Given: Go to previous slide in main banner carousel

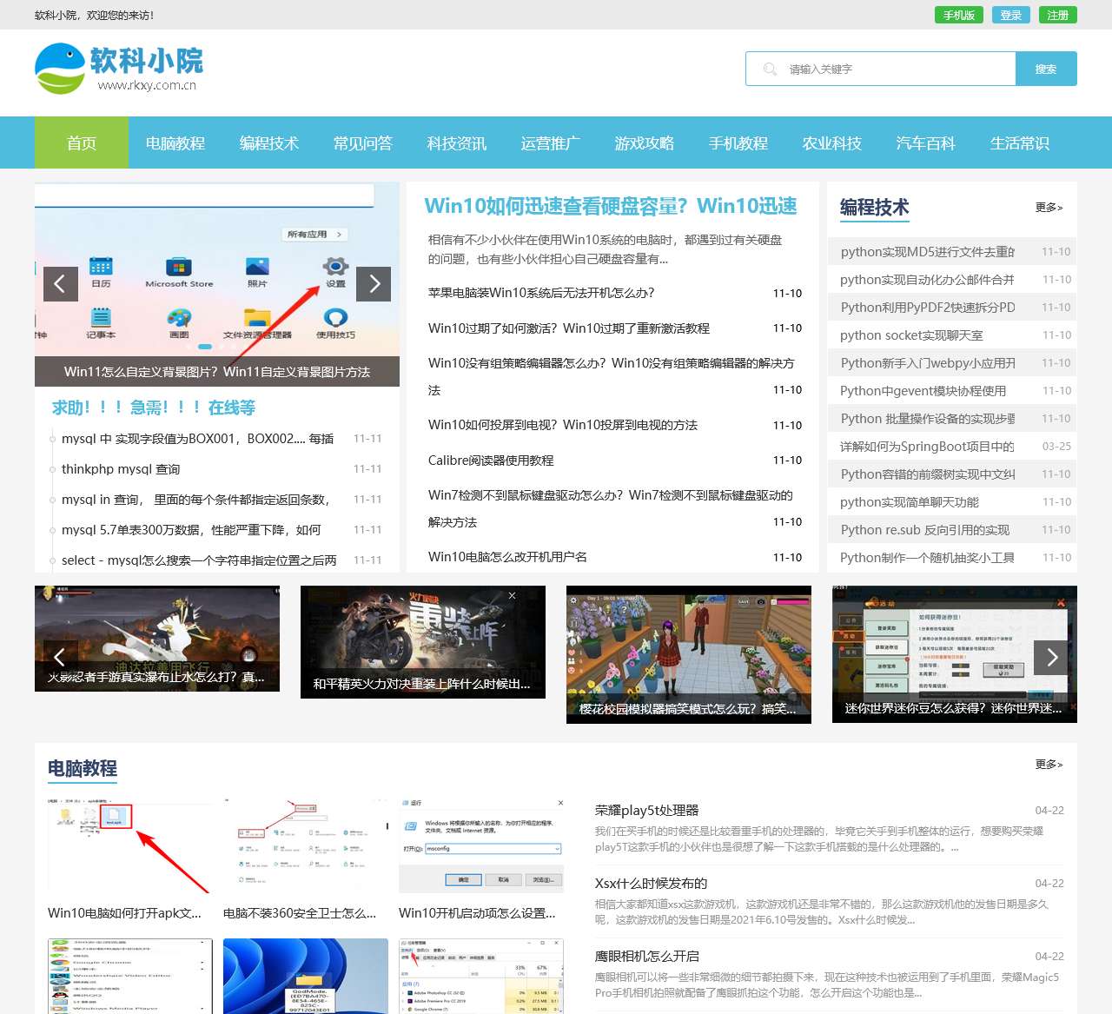Looking at the screenshot, I should [x=60, y=283].
